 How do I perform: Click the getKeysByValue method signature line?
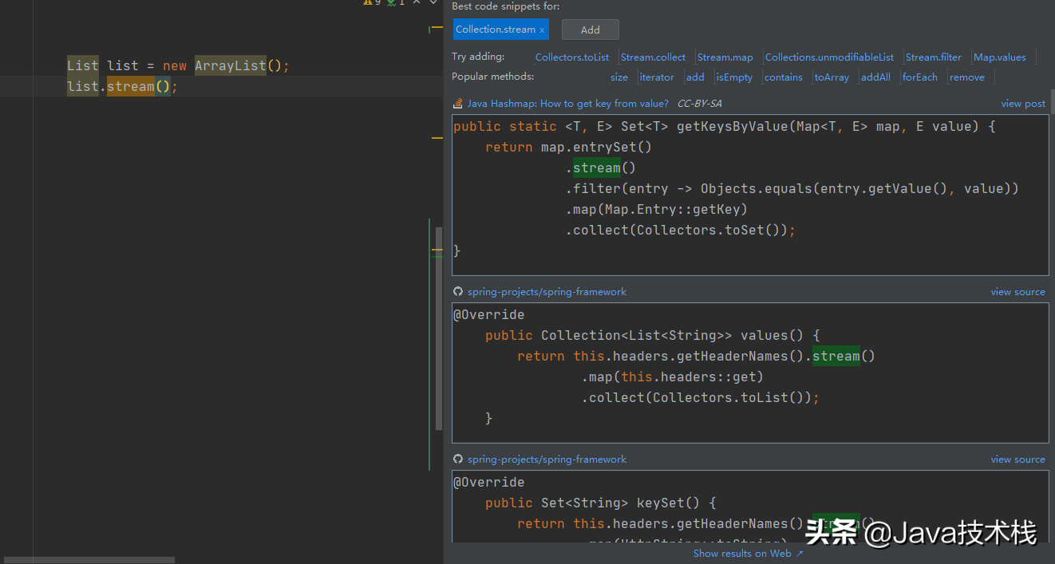(724, 126)
